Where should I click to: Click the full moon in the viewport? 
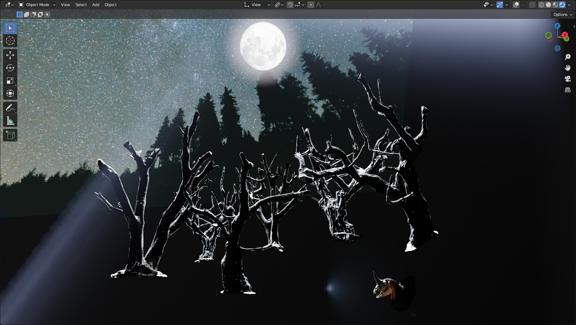click(x=263, y=46)
